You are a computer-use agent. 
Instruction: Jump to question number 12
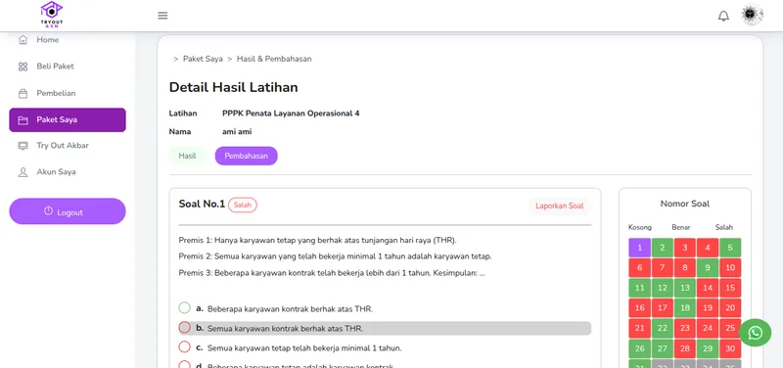(663, 288)
